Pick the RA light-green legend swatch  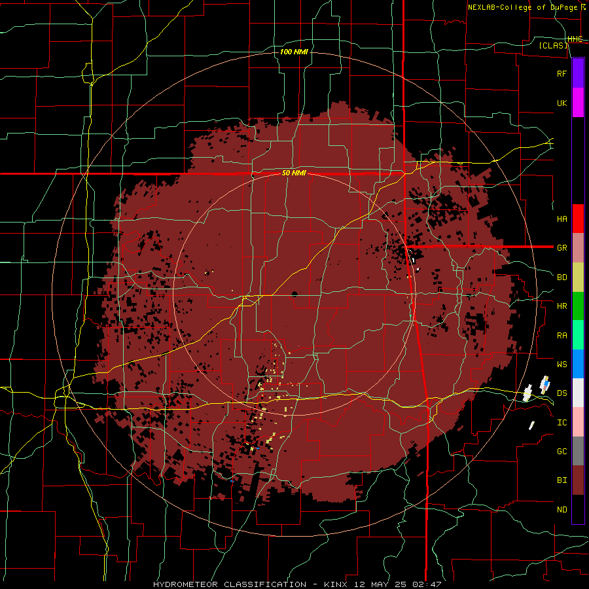pyautogui.click(x=578, y=335)
